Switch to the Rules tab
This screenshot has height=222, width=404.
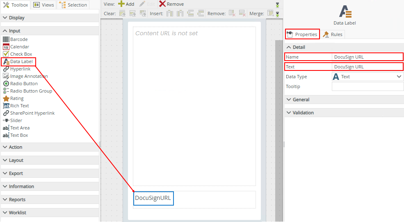[333, 34]
